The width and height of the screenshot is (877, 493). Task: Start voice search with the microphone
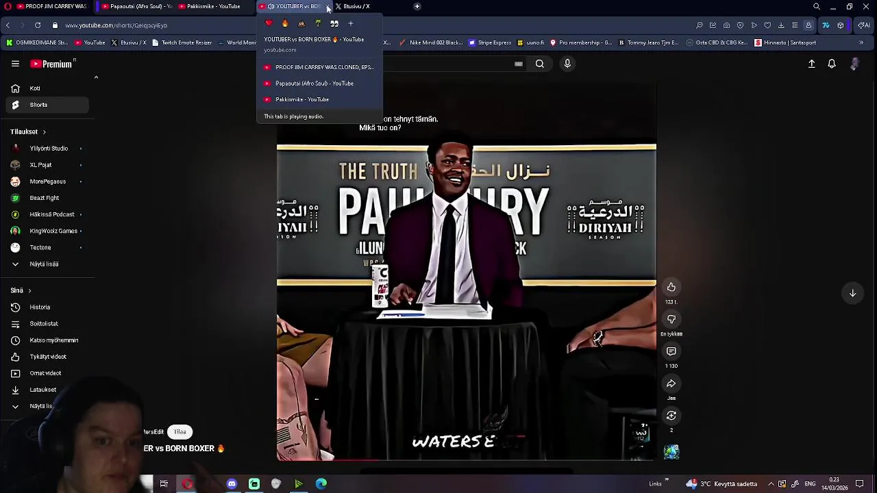point(567,64)
